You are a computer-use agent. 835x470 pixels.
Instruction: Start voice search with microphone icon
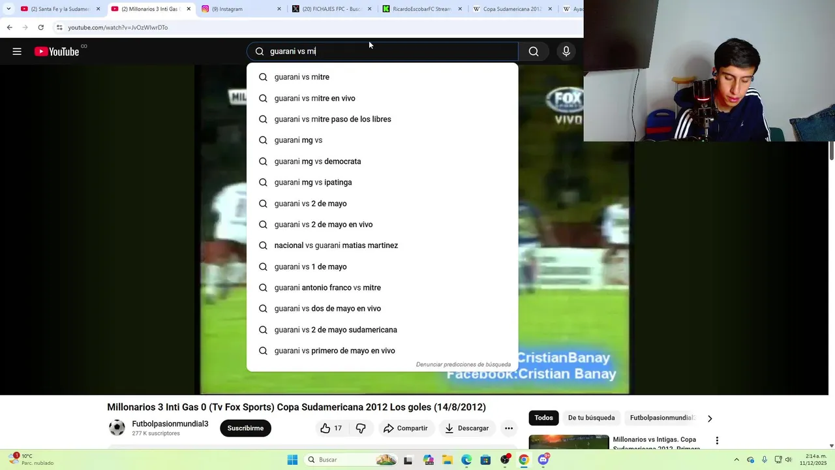tap(566, 52)
